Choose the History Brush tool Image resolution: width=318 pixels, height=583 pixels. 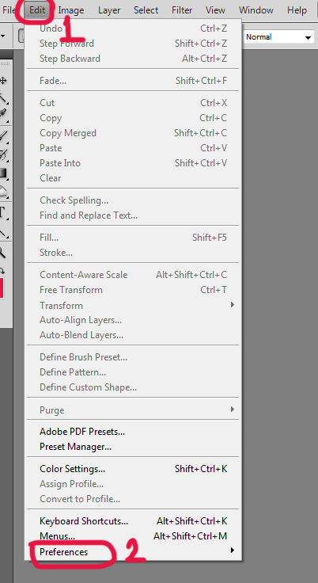point(4,154)
